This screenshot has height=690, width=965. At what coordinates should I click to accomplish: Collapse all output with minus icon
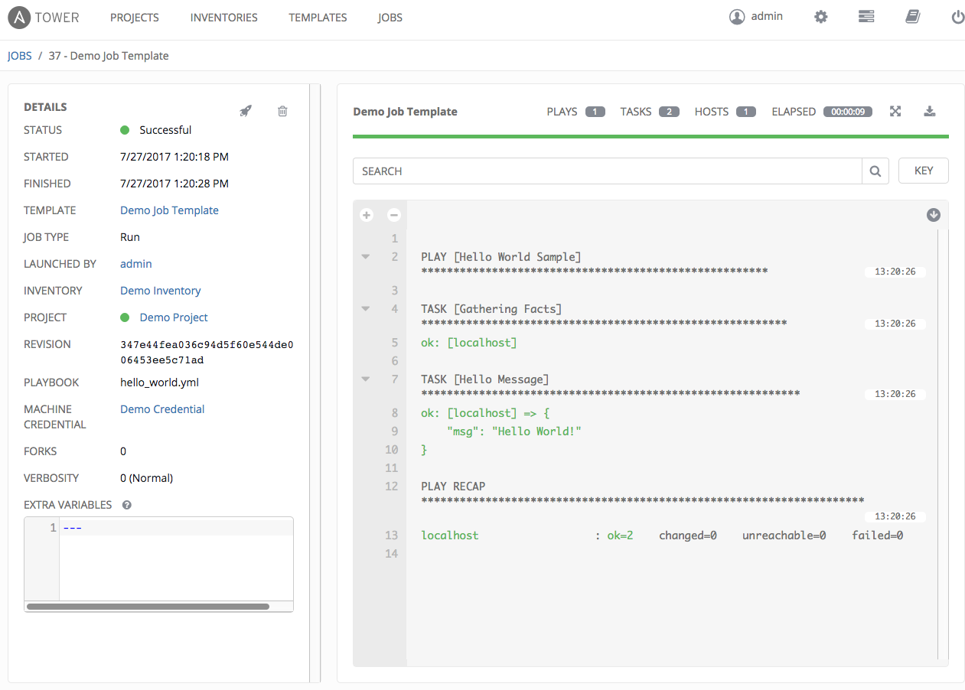coord(393,215)
